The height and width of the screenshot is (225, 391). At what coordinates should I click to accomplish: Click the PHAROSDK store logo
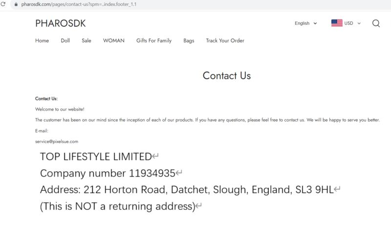click(60, 23)
